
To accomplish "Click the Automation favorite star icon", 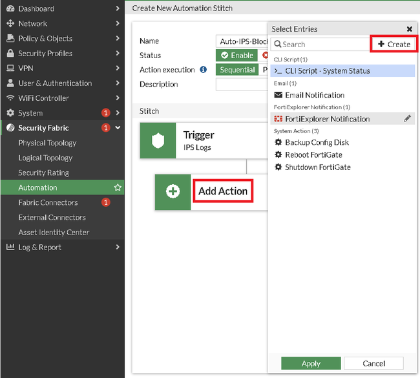I will pyautogui.click(x=118, y=187).
